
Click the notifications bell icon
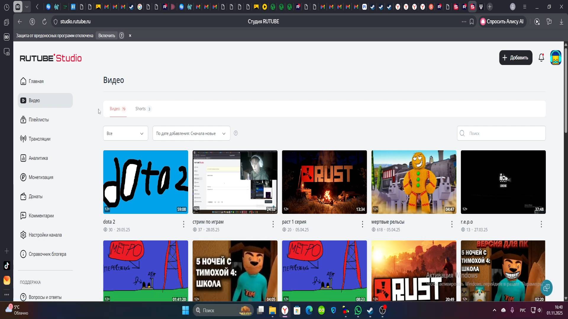click(x=541, y=58)
